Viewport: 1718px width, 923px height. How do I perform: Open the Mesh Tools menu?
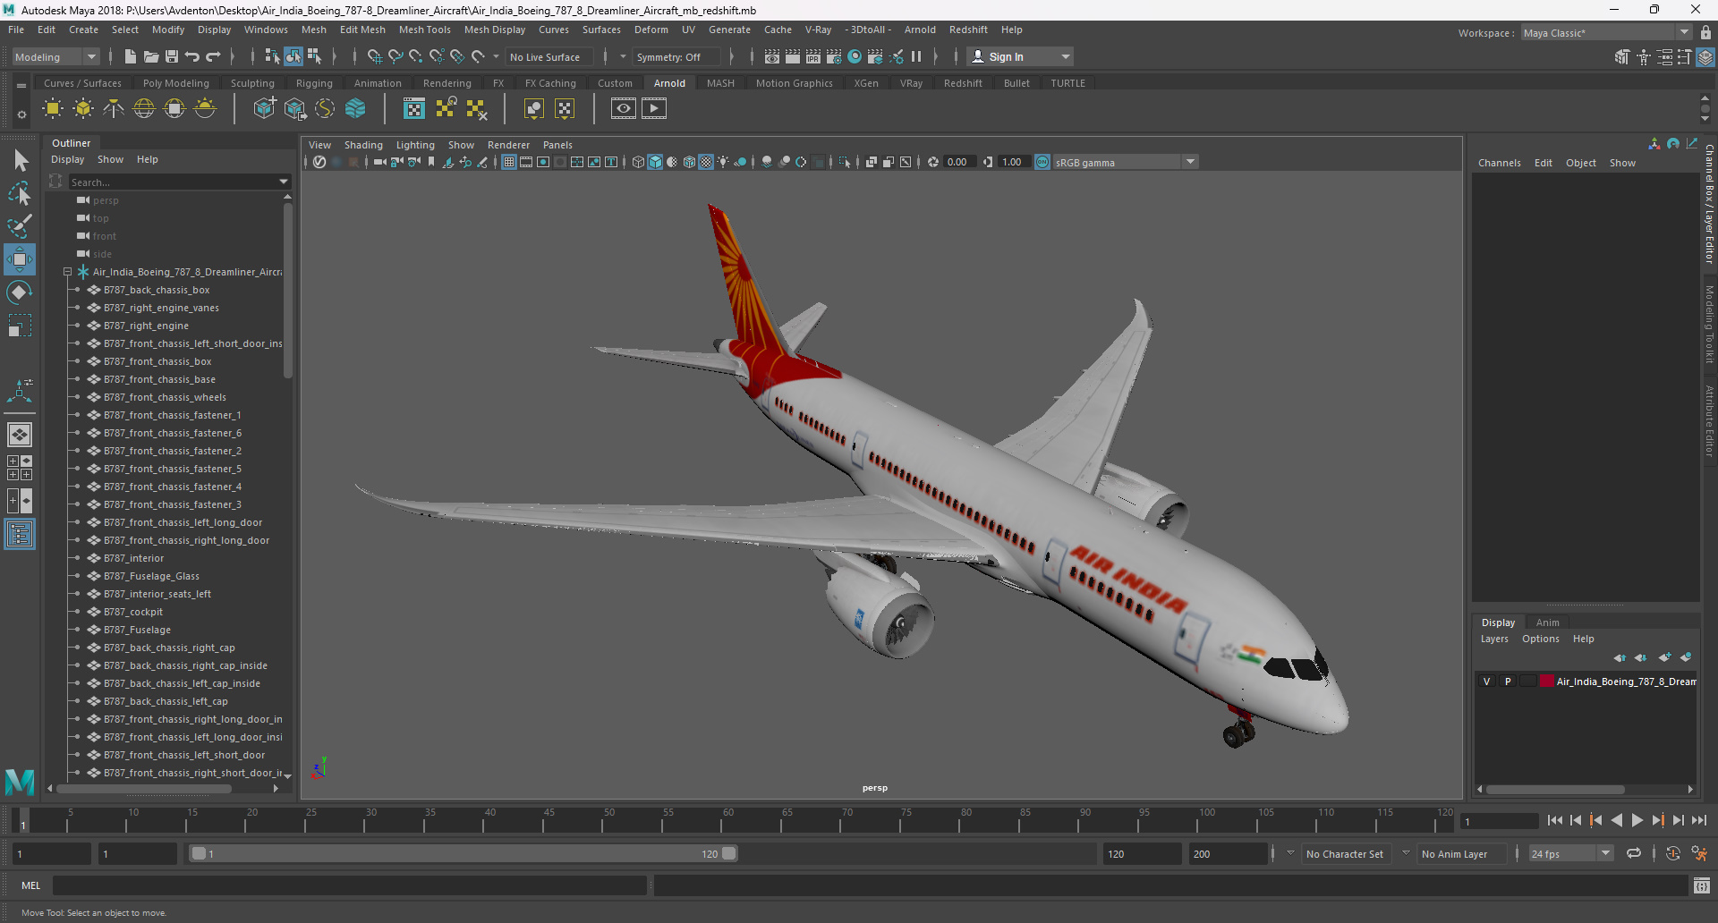click(x=424, y=30)
